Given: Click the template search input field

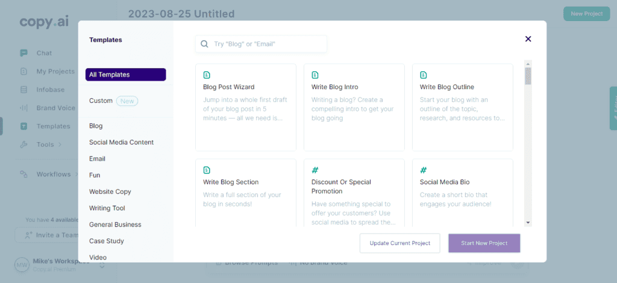Looking at the screenshot, I should click(261, 44).
